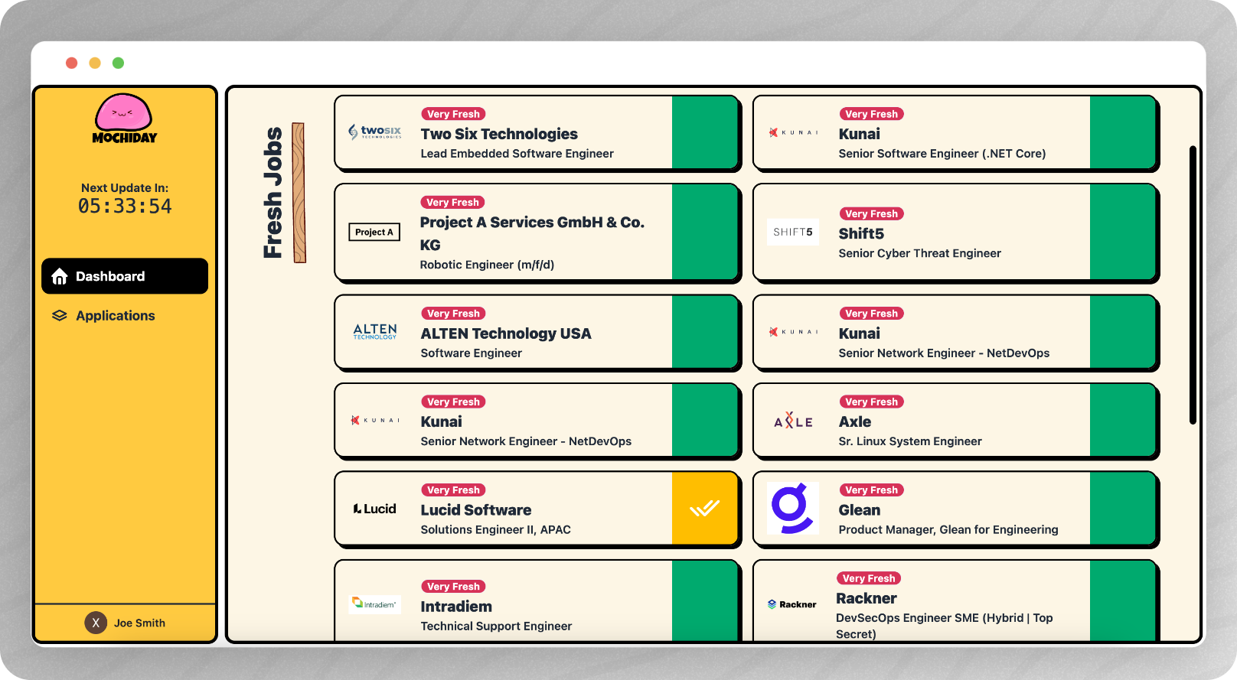Viewport: 1237px width, 680px height.
Task: Click the Fresh Jobs vertical heading
Action: click(273, 192)
